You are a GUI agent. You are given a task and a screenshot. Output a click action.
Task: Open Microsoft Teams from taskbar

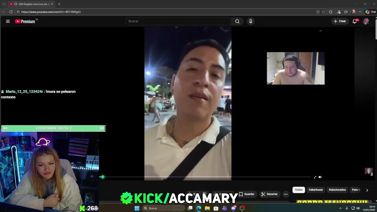tap(225, 208)
